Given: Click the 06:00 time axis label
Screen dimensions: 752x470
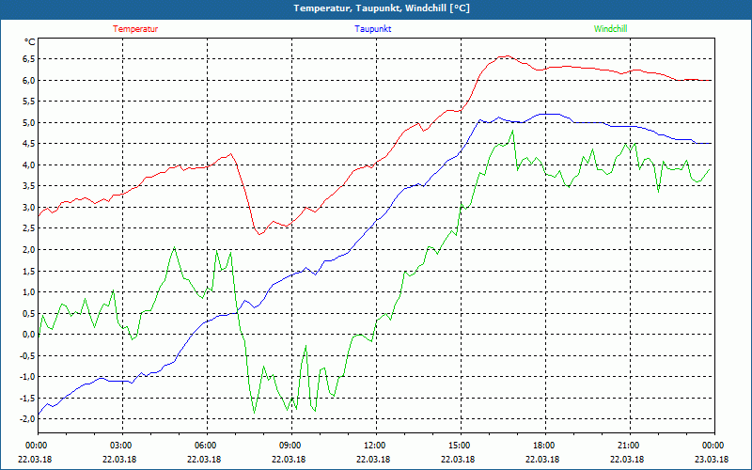Looking at the screenshot, I should click(205, 446).
